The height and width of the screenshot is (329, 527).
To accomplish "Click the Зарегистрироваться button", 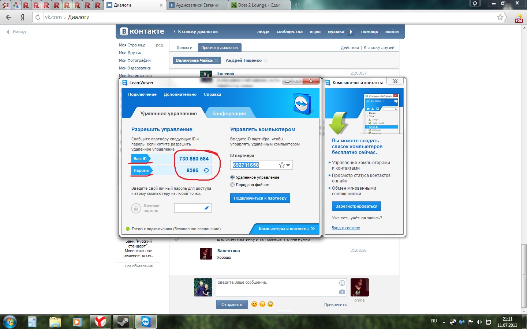I will [x=356, y=206].
